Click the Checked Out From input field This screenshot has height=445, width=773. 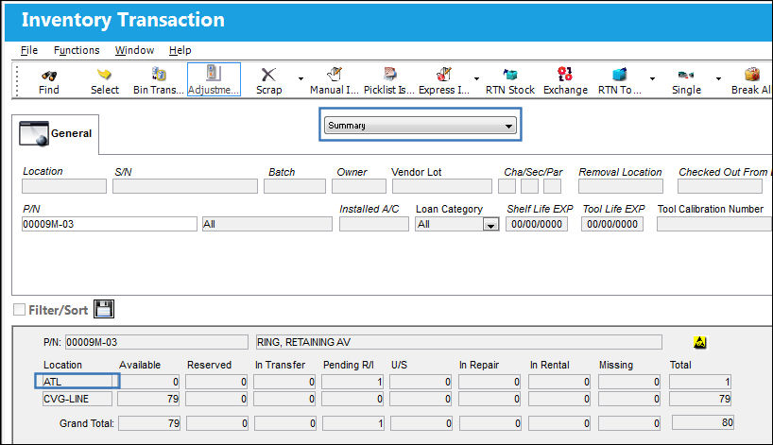(x=720, y=186)
